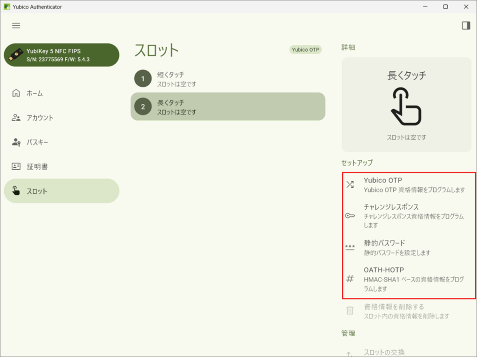The image size is (477, 357).
Task: Click the Yubico Authenticator title bar icon
Action: coord(7,7)
